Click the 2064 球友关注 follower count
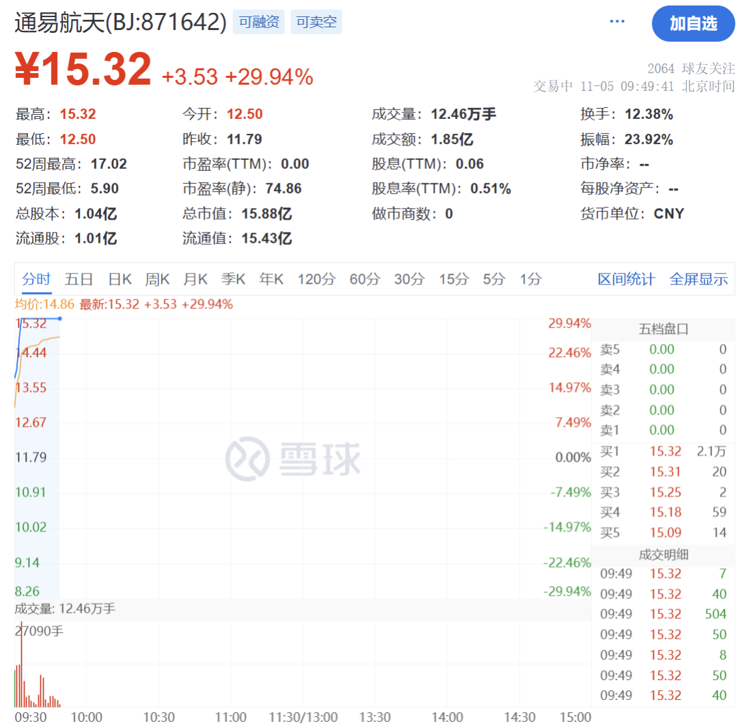The width and height of the screenshot is (738, 728). (x=690, y=69)
